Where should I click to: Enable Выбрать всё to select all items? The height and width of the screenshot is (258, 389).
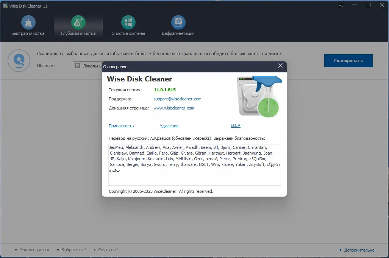pos(73,250)
